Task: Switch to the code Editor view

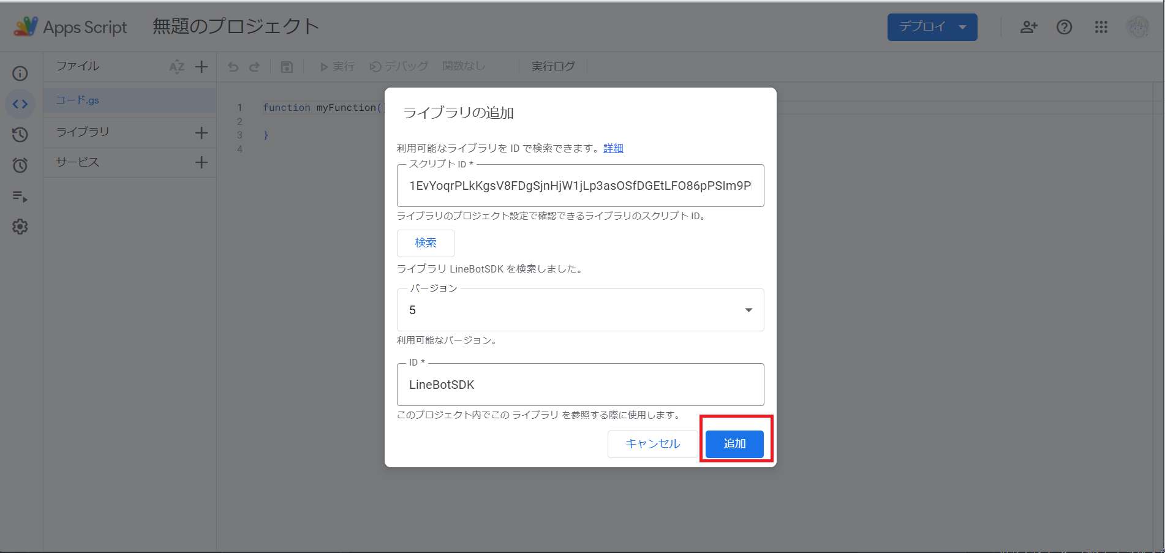Action: click(x=20, y=103)
